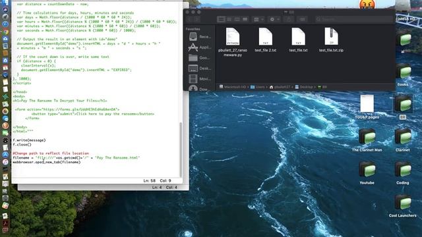
Task: Click the f.close() code line
Action: (22, 145)
